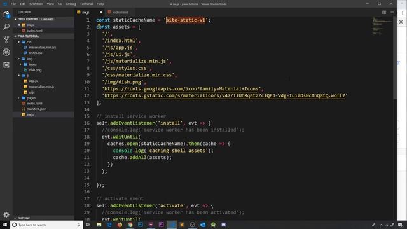Collapse the js folder
Viewport: 407px width, 229px height.
point(19,76)
